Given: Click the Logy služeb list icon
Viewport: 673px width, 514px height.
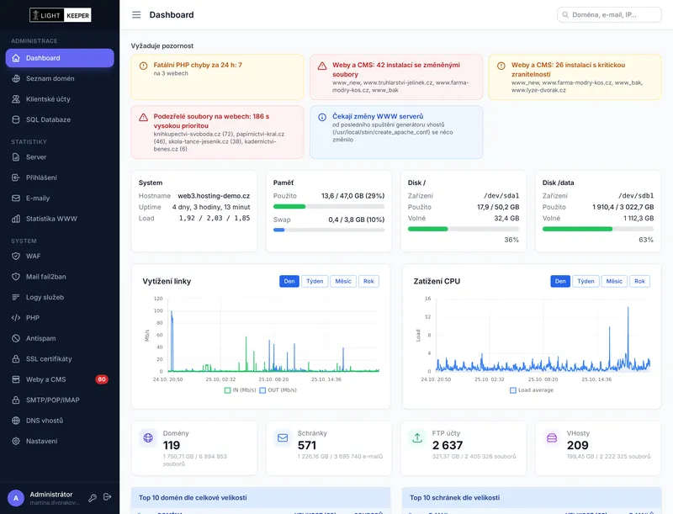Looking at the screenshot, I should tap(16, 297).
